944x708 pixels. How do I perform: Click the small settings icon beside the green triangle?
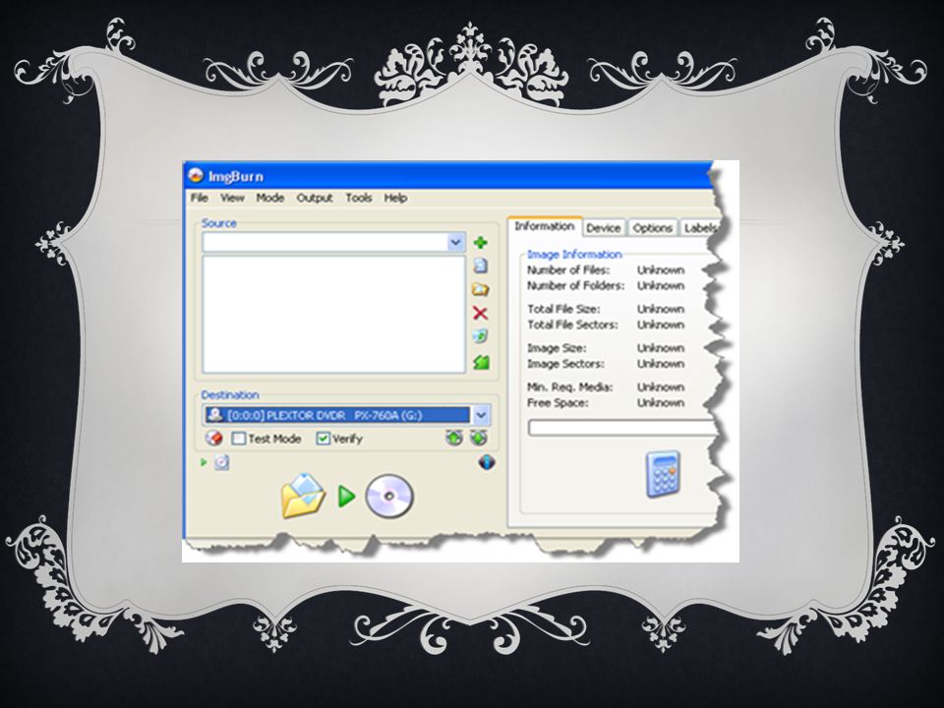tap(222, 462)
